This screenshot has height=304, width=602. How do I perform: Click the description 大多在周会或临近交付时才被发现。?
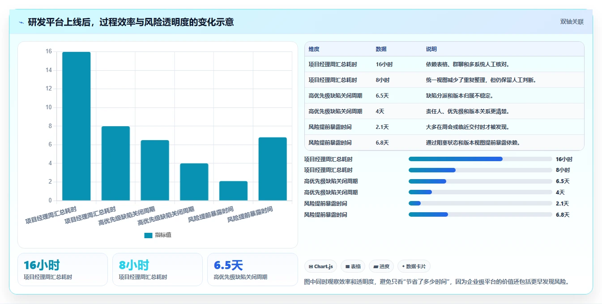[468, 127]
